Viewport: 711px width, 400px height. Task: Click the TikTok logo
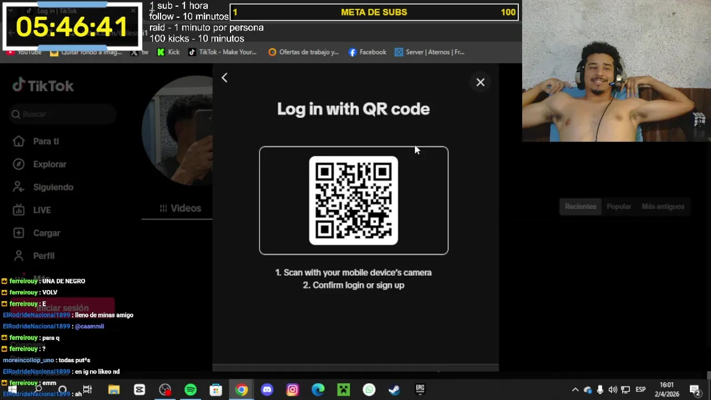click(x=43, y=86)
